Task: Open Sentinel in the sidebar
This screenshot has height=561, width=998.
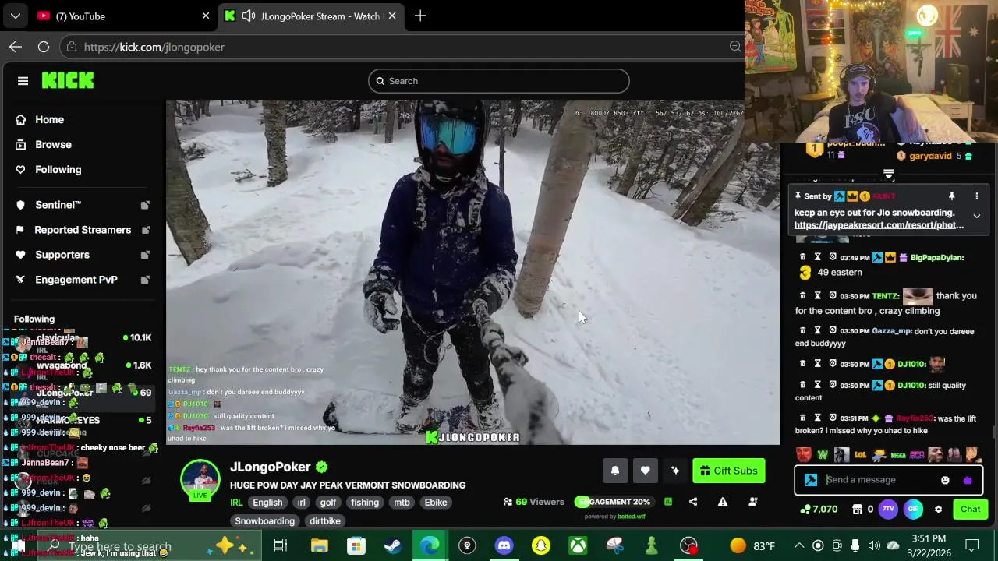Action: click(58, 205)
